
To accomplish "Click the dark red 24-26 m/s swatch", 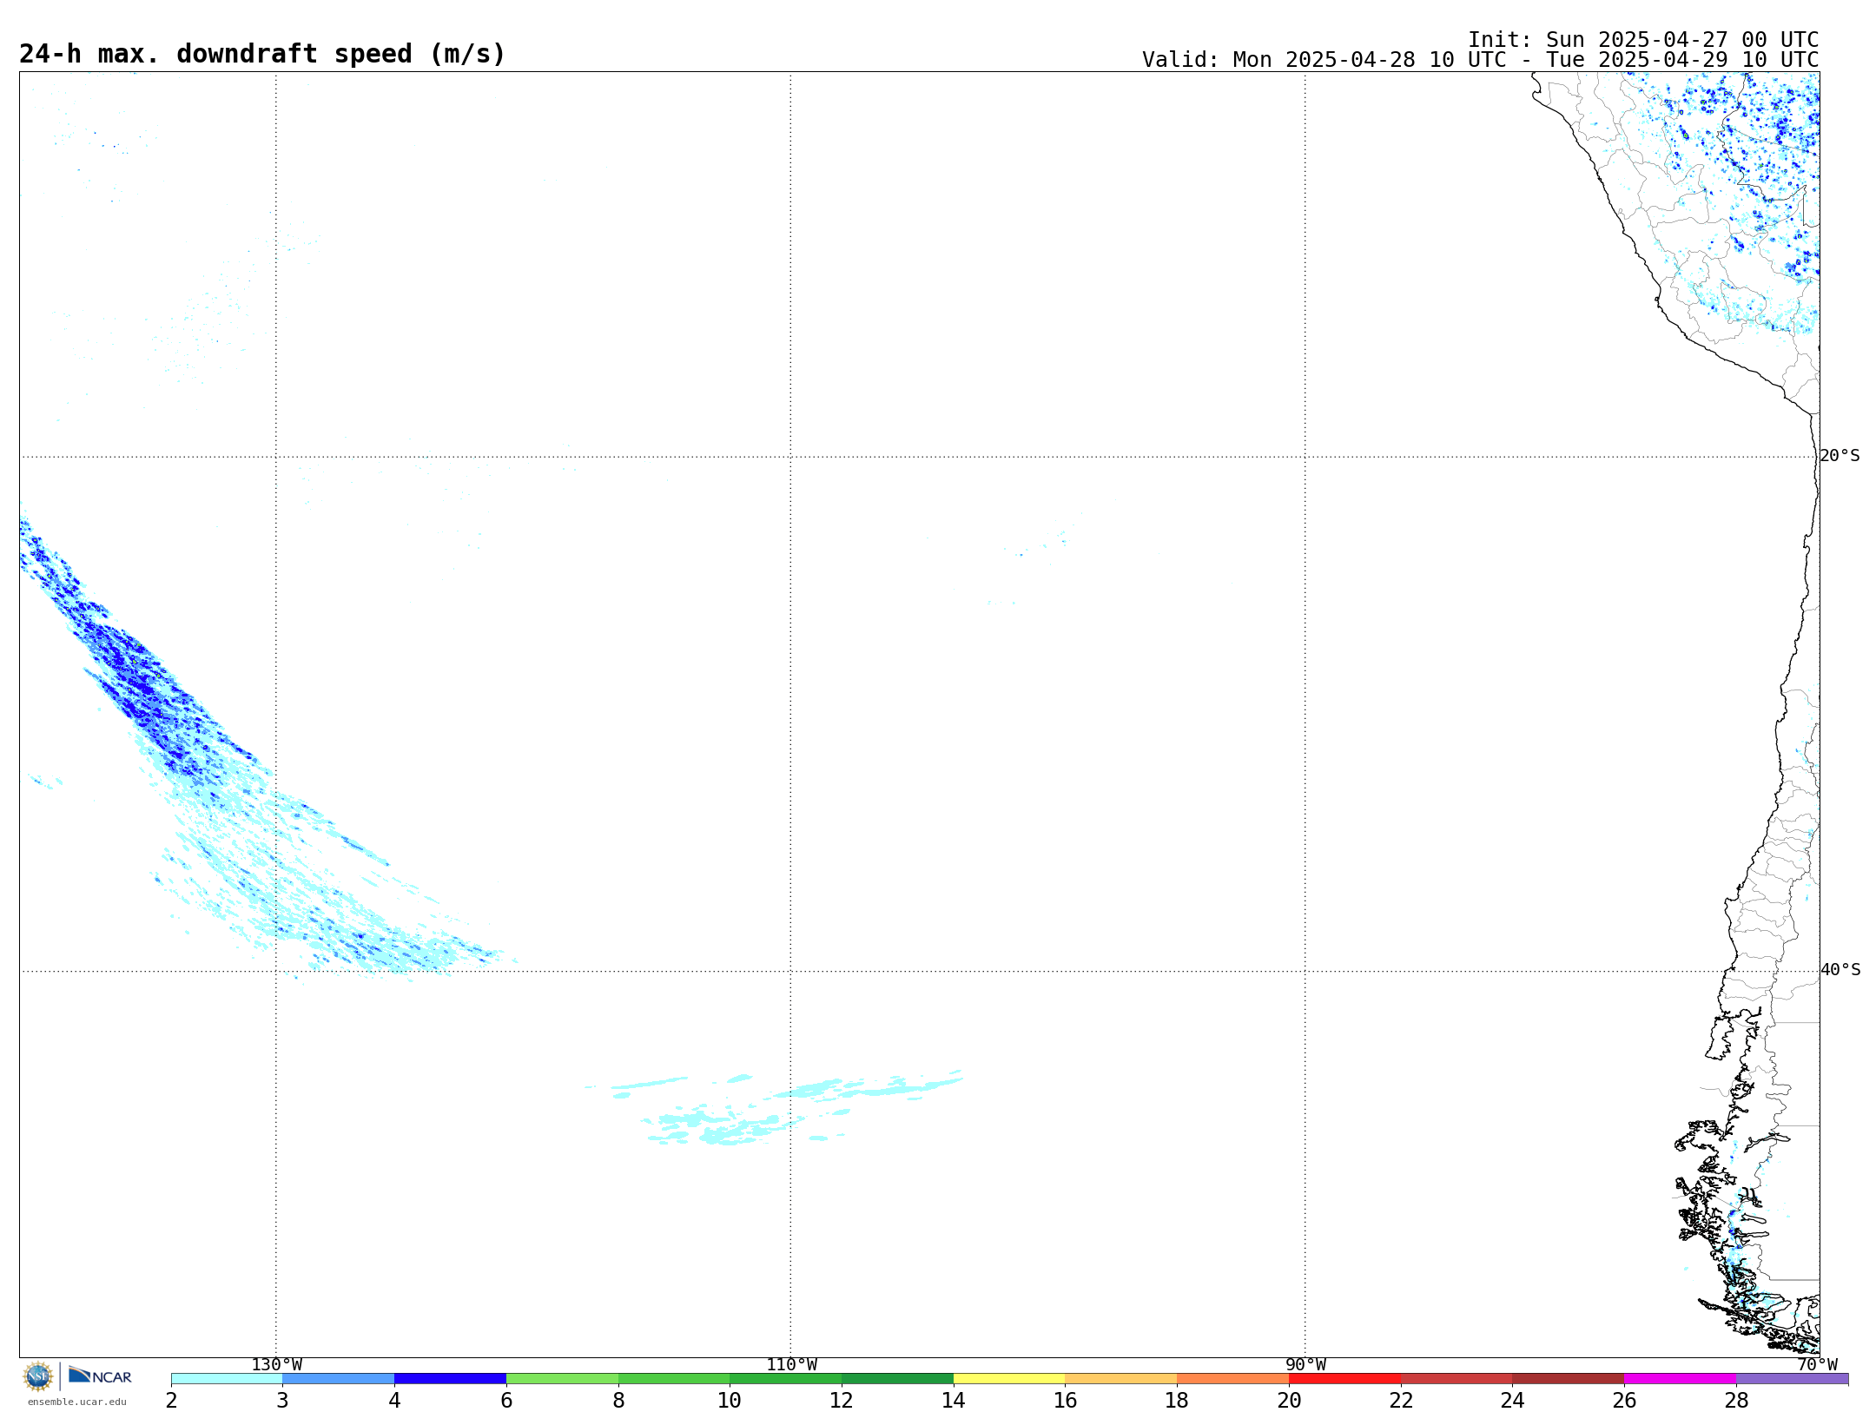I will point(1569,1378).
